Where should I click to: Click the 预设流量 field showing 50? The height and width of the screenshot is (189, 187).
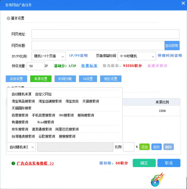click(x=36, y=66)
